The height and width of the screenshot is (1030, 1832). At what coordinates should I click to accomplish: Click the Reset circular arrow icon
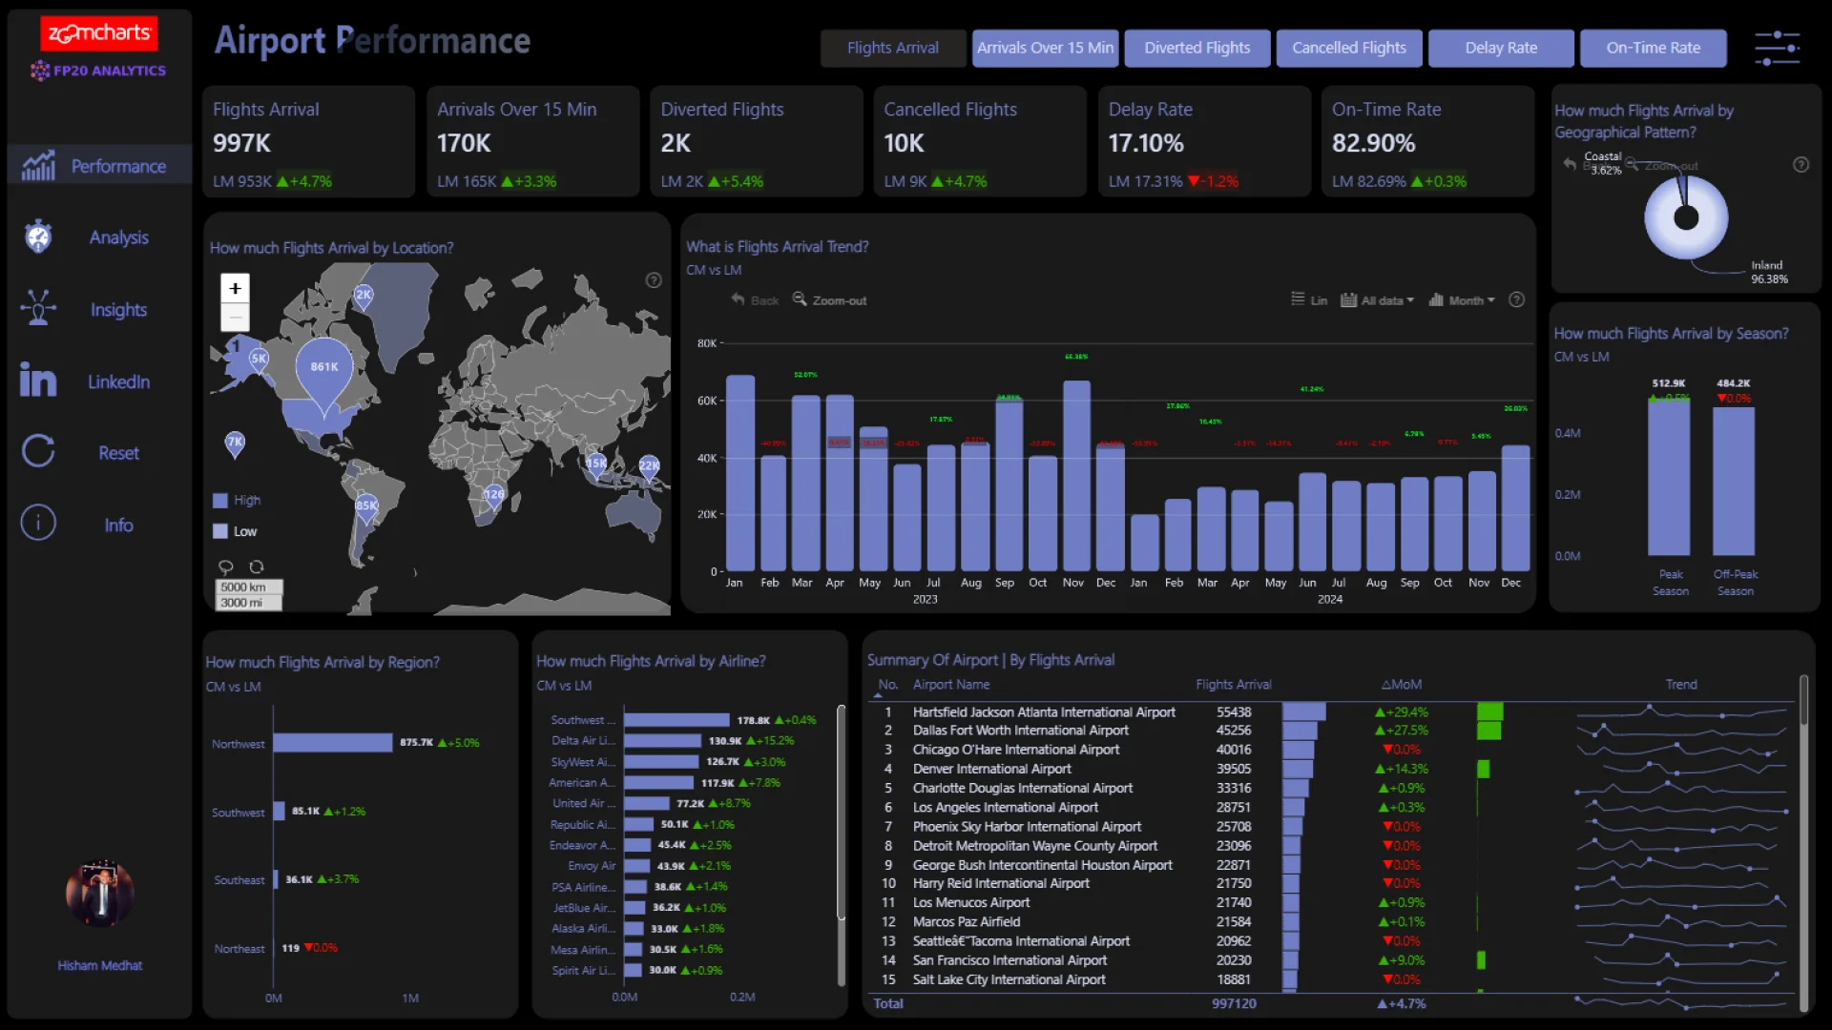(x=38, y=451)
